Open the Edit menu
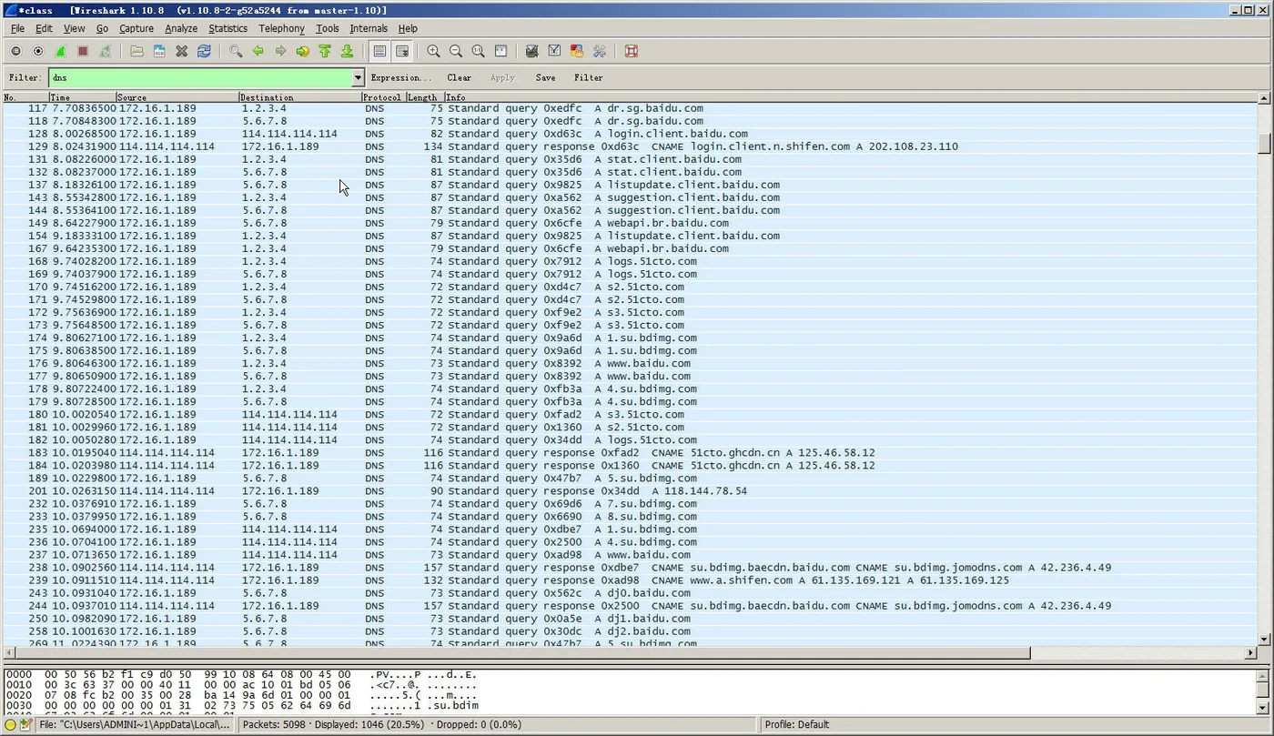Screen dimensions: 1274x736 coord(44,28)
